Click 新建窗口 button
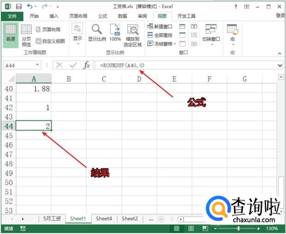This screenshot has width=286, height=234. click(160, 26)
